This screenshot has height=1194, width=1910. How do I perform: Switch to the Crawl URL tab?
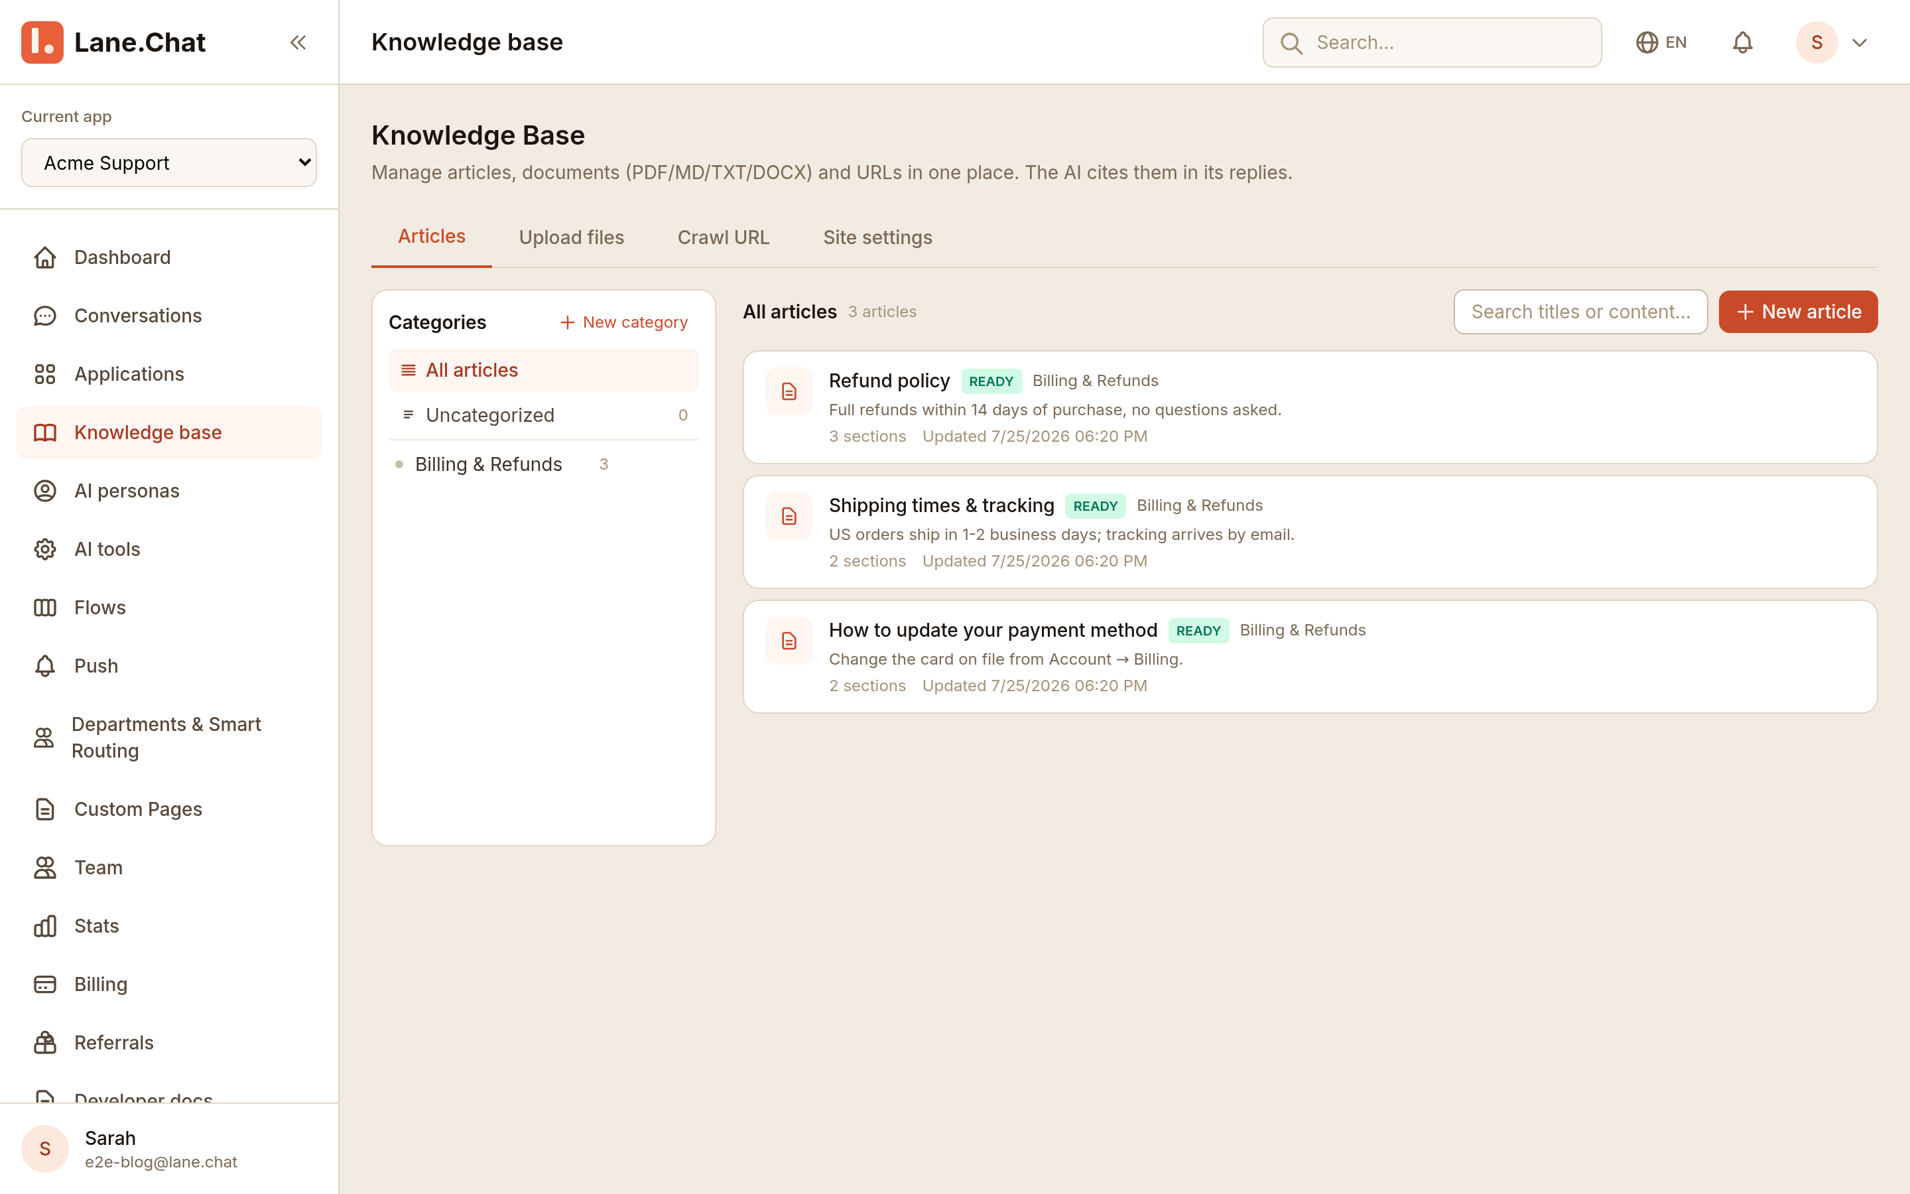tap(723, 237)
